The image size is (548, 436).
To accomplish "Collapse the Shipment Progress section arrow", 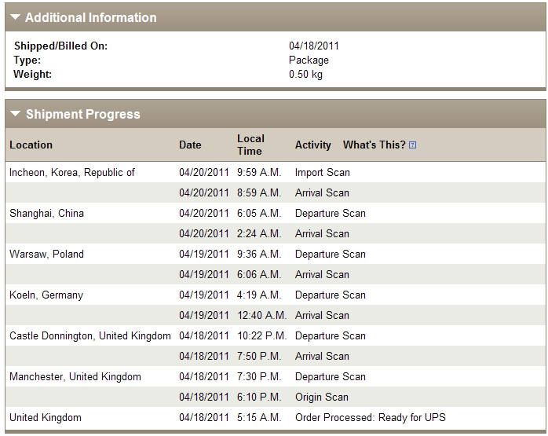I will 16,114.
